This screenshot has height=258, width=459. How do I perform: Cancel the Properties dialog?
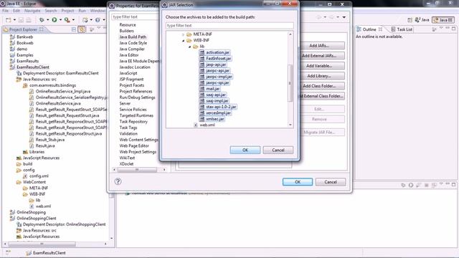pos(330,182)
